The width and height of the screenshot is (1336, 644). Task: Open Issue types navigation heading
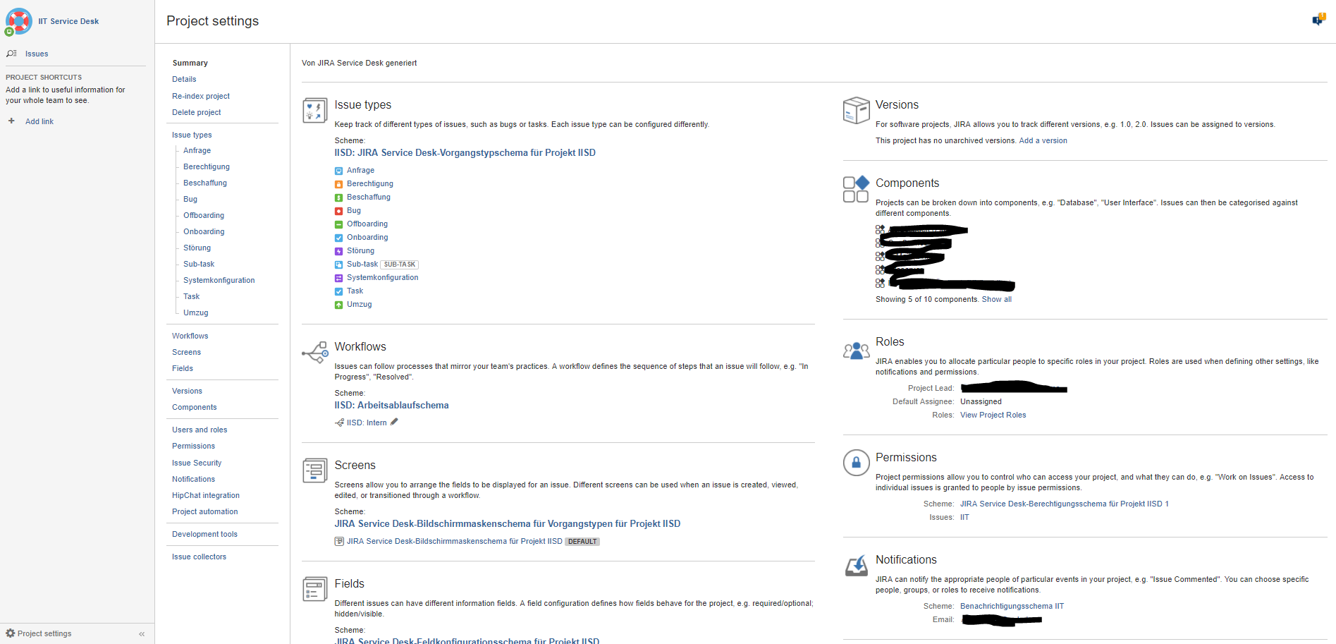[x=192, y=135]
